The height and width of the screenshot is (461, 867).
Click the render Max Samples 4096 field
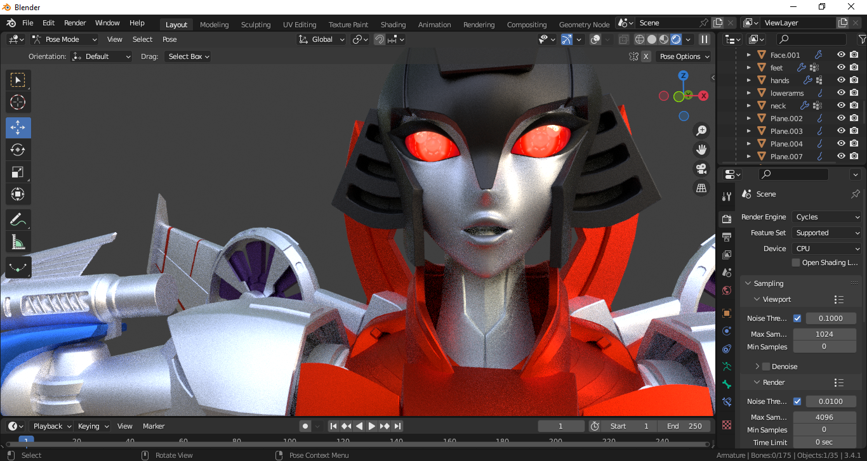(824, 417)
